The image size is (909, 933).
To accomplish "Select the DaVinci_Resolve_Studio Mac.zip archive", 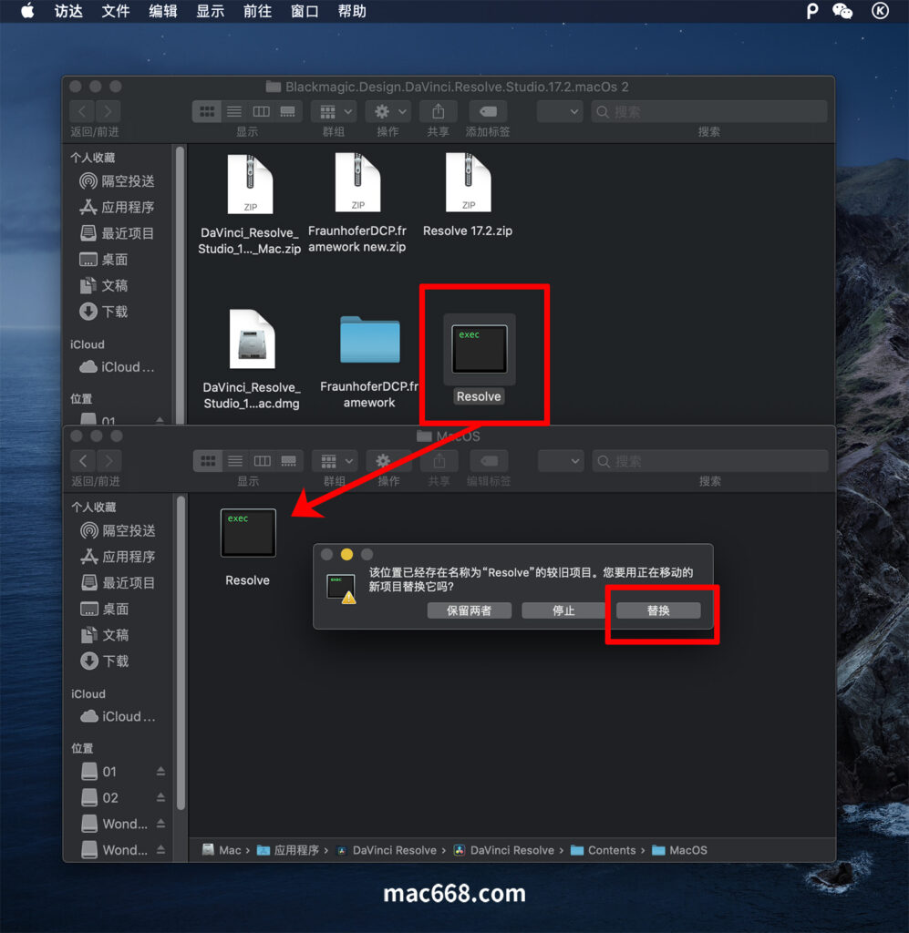I will click(250, 184).
